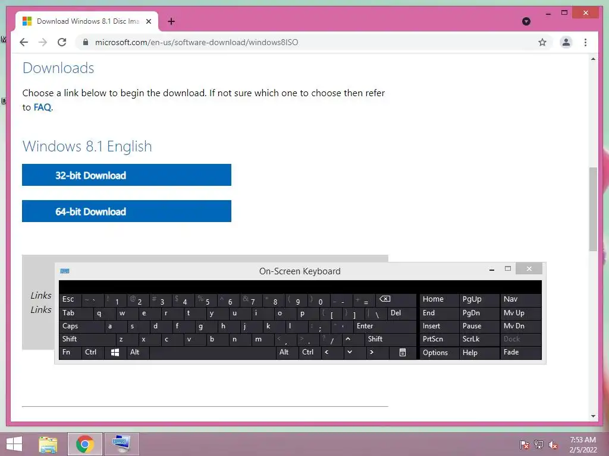Tap the Mv Up key
Screen dimensions: 609x456
(520, 313)
